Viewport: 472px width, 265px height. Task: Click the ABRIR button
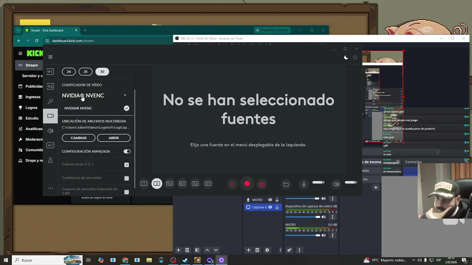114,138
